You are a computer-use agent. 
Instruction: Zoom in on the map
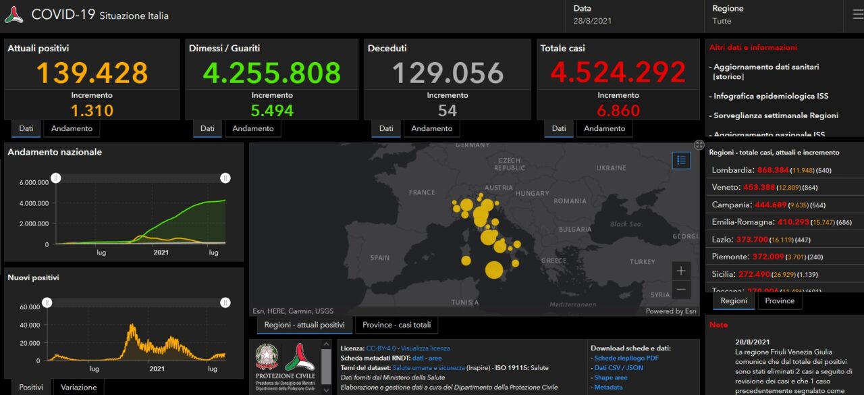[681, 271]
